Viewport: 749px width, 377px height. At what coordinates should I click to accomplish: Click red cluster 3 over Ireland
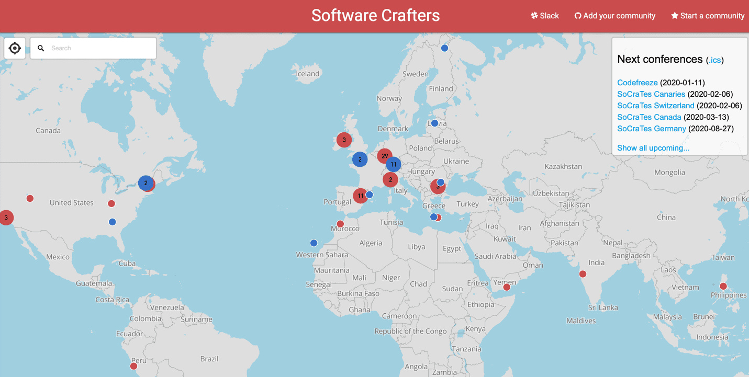pyautogui.click(x=344, y=140)
